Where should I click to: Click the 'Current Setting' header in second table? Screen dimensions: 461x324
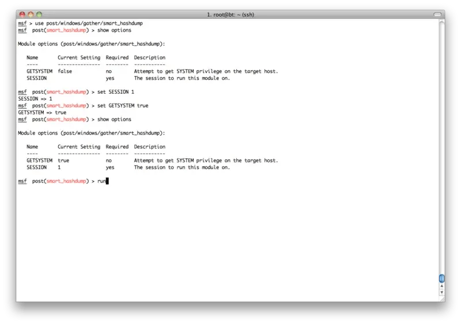pos(79,147)
